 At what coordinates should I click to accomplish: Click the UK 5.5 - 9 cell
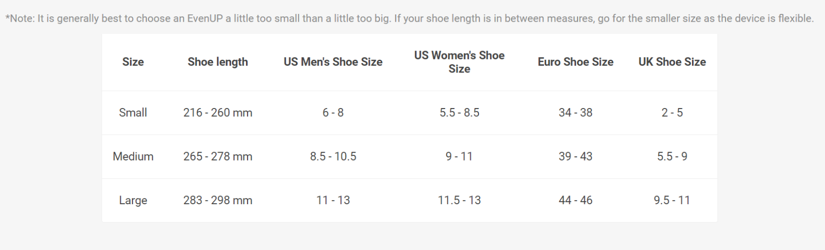pos(672,156)
